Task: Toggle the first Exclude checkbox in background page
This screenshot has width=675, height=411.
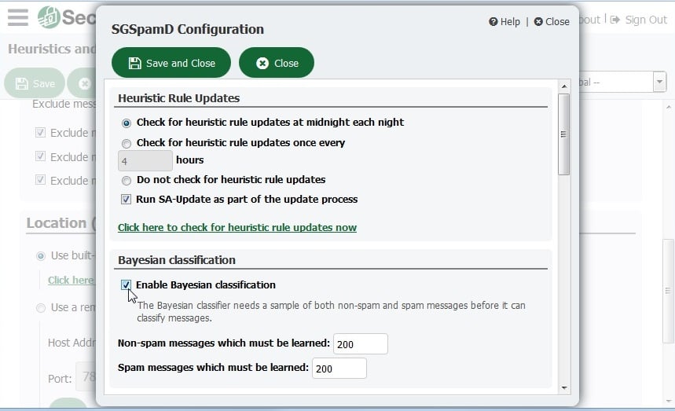Action: (40, 133)
